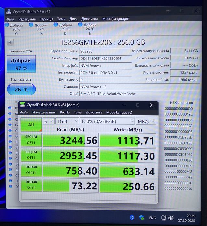Open Windows Security shield tray icon

[x=141, y=218]
